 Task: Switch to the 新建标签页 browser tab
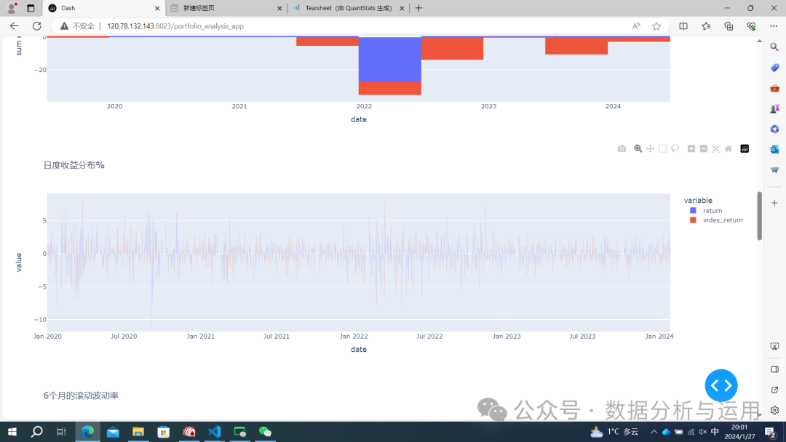pyautogui.click(x=226, y=8)
